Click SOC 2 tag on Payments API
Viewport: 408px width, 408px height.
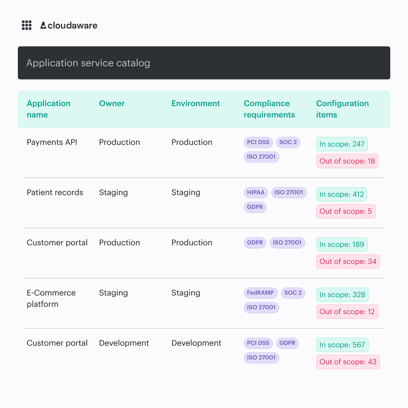(x=288, y=142)
